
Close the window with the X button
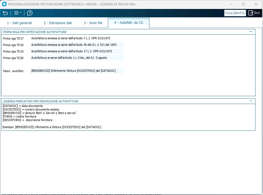click(x=256, y=4)
